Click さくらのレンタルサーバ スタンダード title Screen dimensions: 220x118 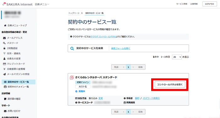[96, 77]
